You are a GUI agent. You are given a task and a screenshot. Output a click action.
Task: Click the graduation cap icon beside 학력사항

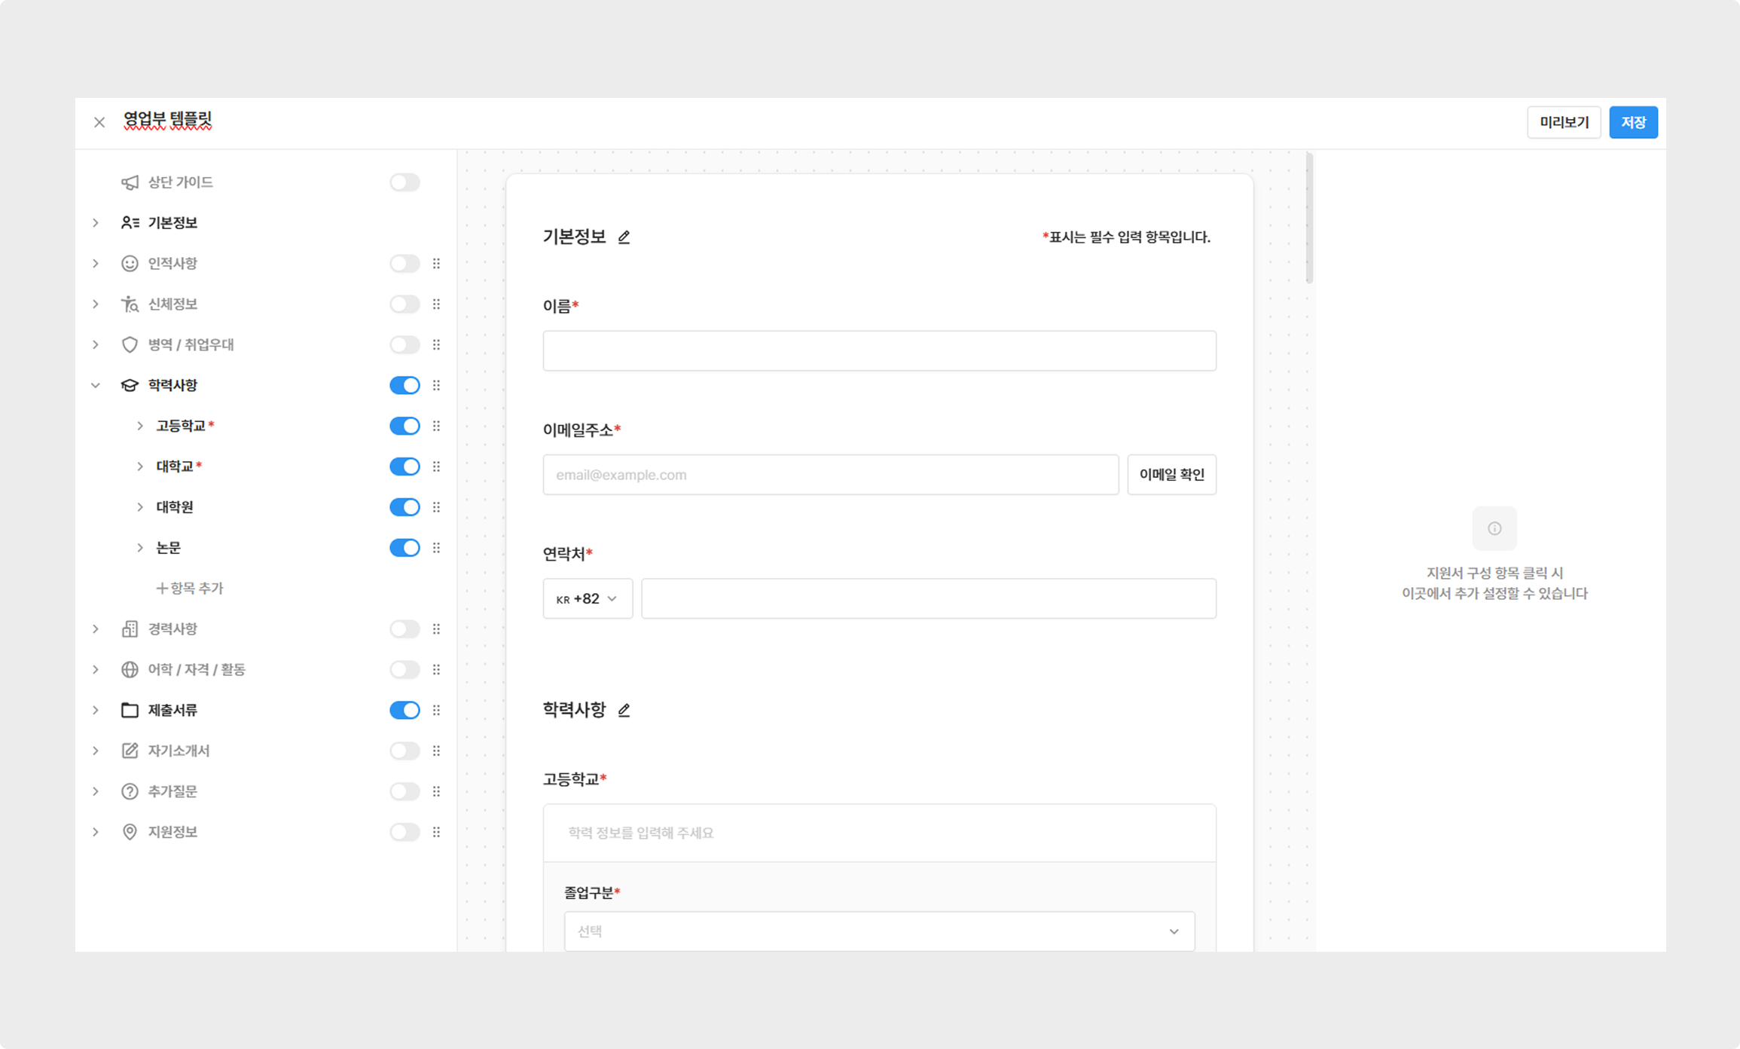coord(130,386)
